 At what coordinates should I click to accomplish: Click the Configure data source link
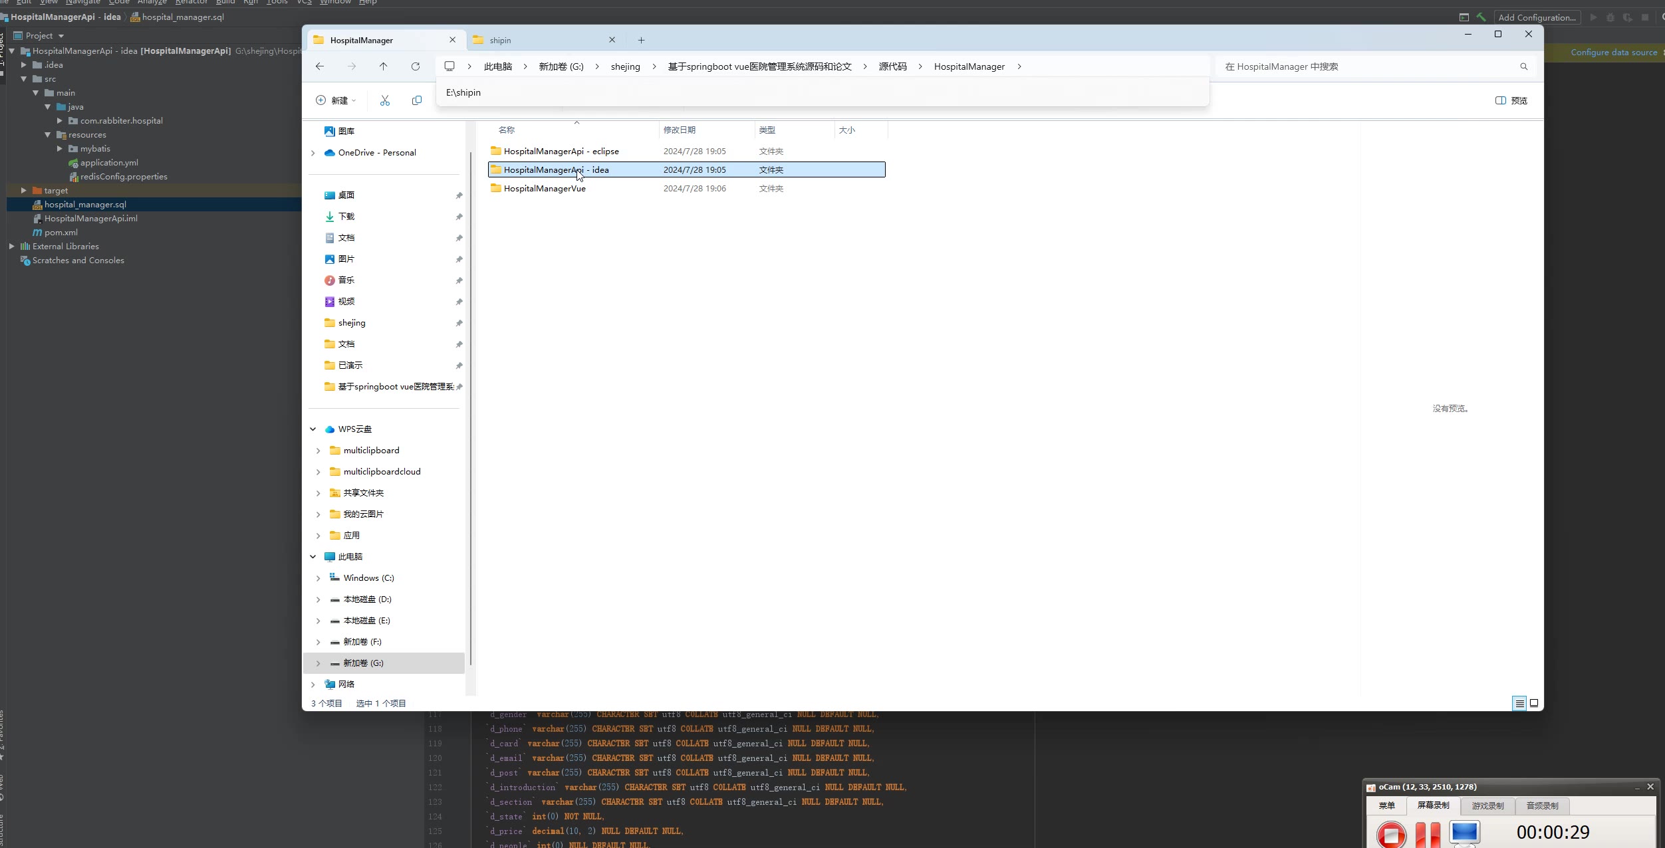pyautogui.click(x=1613, y=53)
